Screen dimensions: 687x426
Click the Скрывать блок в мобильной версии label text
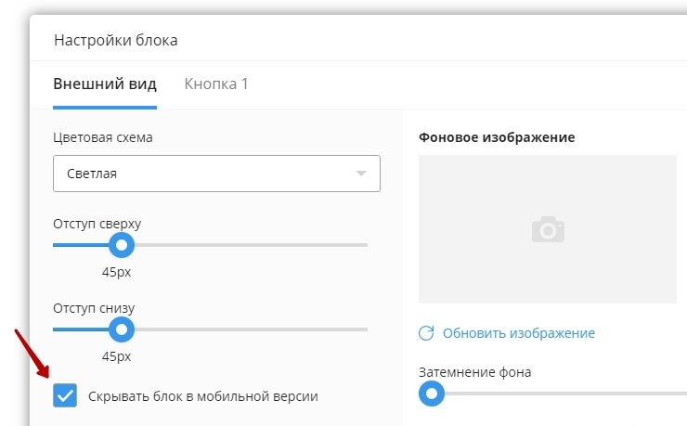[x=202, y=396]
